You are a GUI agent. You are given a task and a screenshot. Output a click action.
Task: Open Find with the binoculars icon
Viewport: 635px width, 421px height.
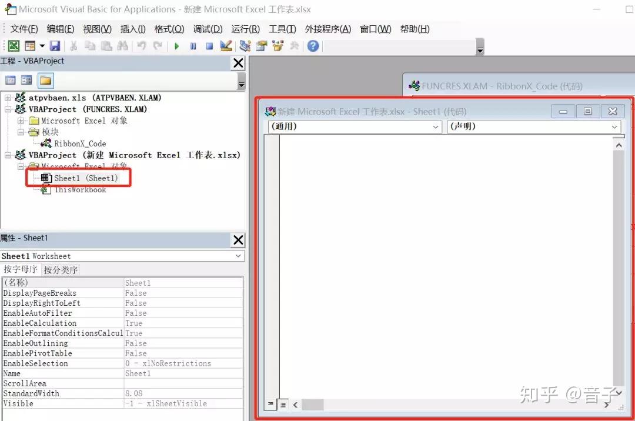pos(122,46)
